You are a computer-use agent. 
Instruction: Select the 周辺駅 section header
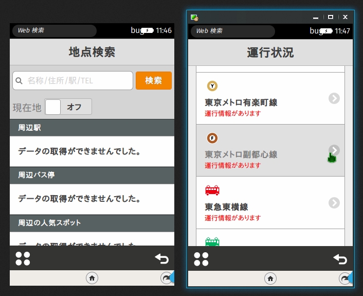coord(92,128)
